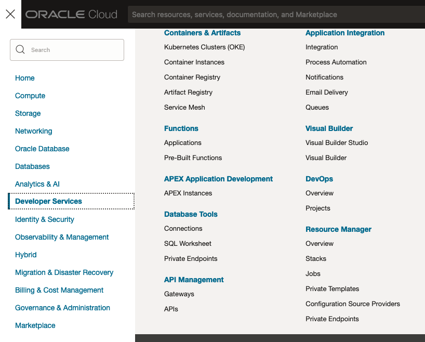Open APEX Instances
The width and height of the screenshot is (425, 342).
click(x=188, y=193)
